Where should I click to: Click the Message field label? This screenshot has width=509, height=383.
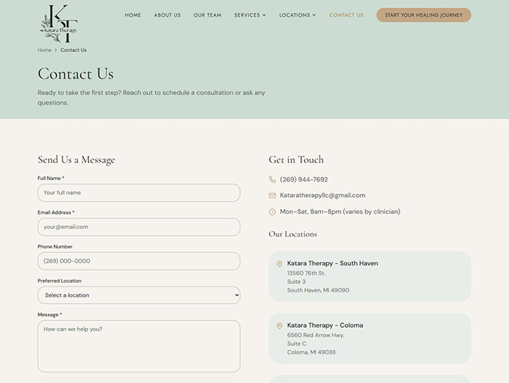[49, 314]
